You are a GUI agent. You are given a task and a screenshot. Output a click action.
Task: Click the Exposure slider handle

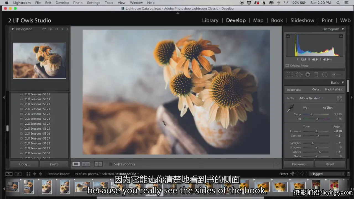pyautogui.click(x=317, y=132)
